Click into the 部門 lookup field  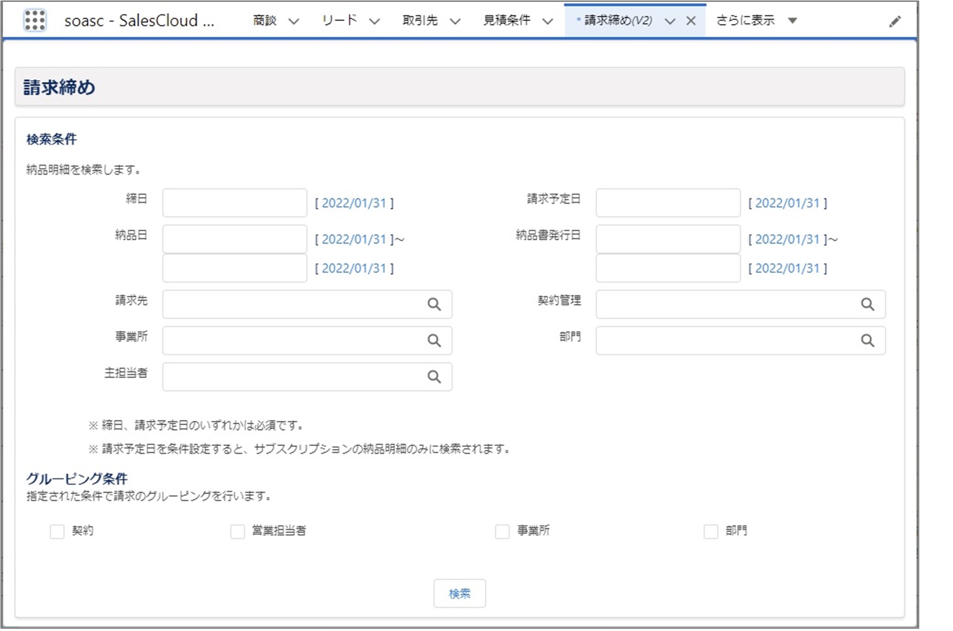click(740, 340)
